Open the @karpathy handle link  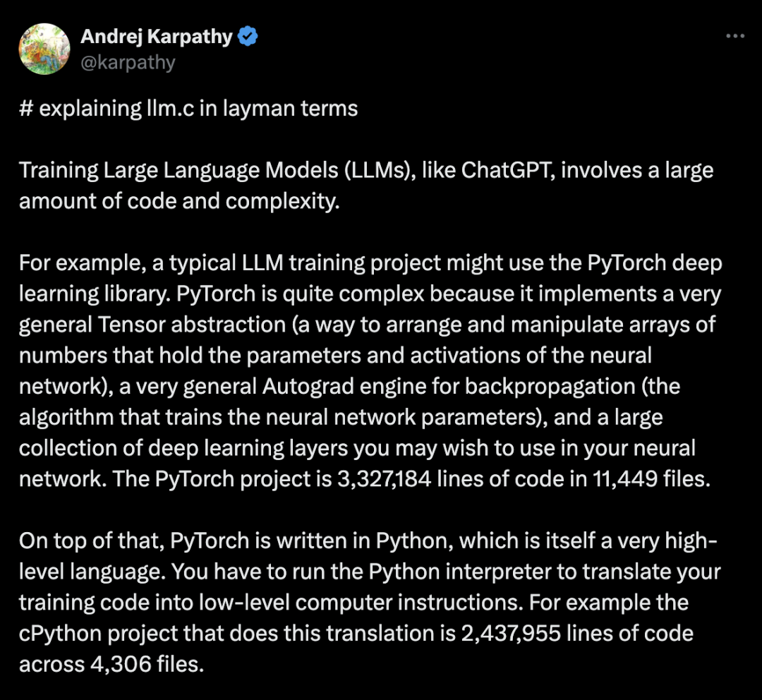[x=128, y=63]
